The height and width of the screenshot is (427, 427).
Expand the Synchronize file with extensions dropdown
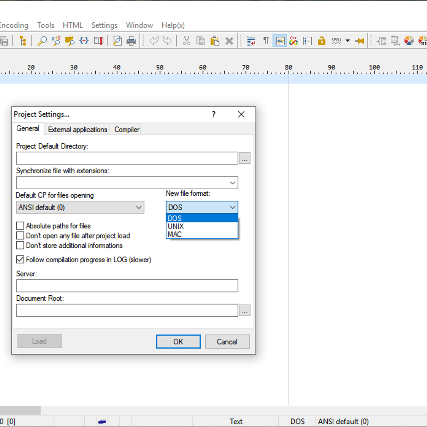coord(232,183)
